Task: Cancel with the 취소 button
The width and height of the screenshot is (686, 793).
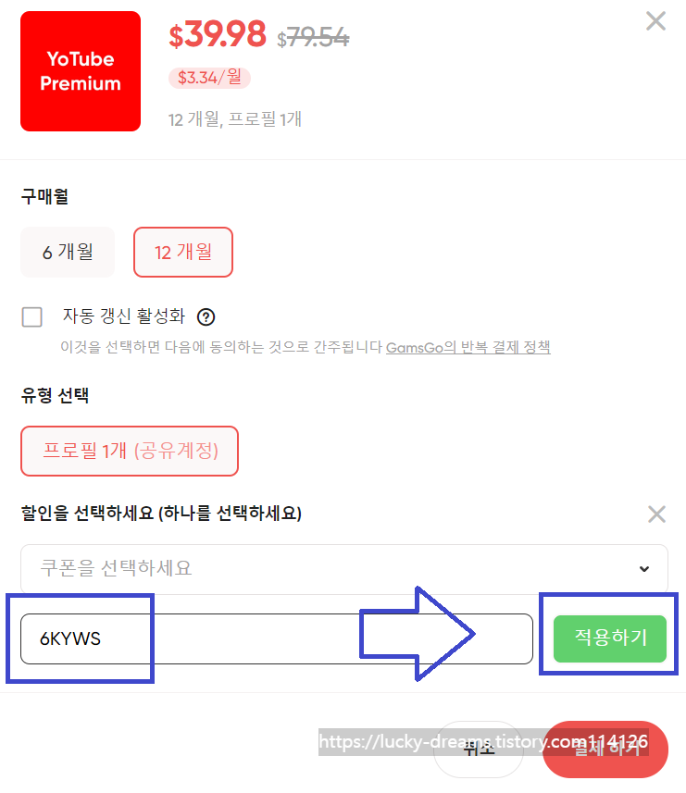Action: tap(478, 749)
